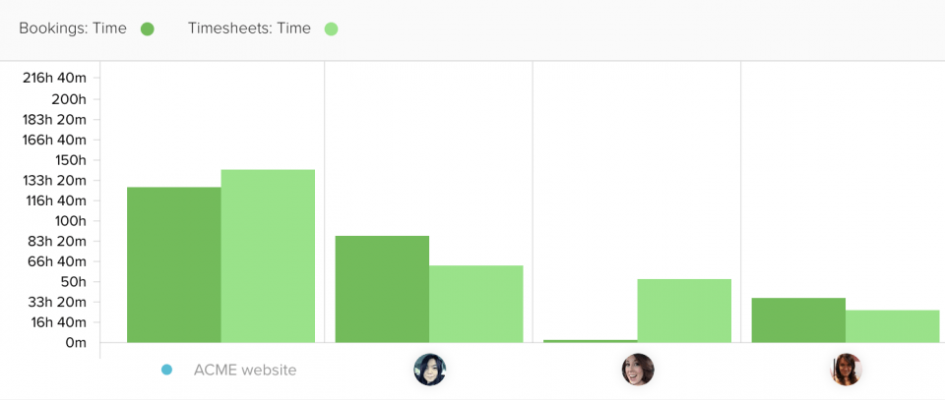Toggle the Bookings: Time legend label
This screenshot has width=945, height=400.
73,29
